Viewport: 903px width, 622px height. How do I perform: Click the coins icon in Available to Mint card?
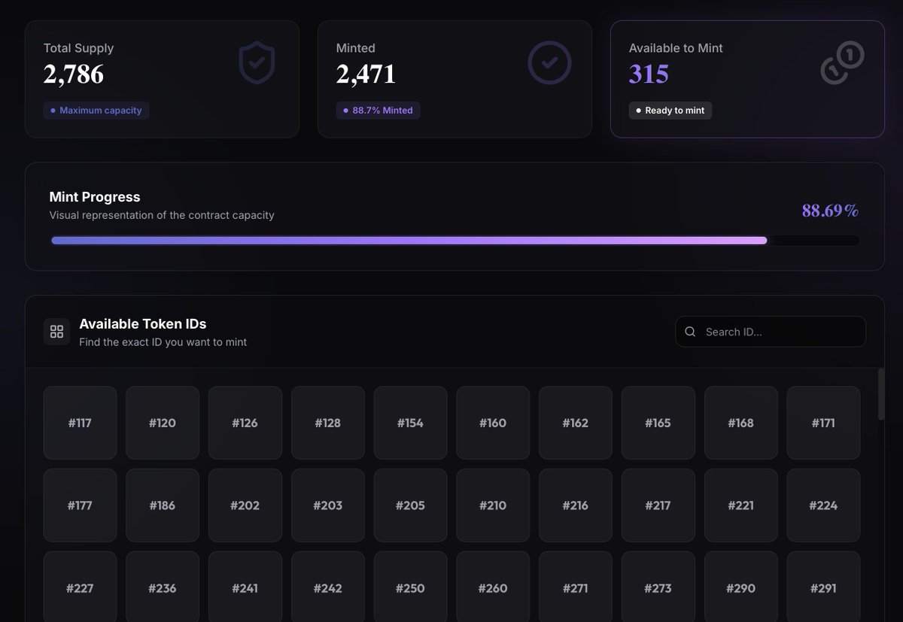(842, 62)
